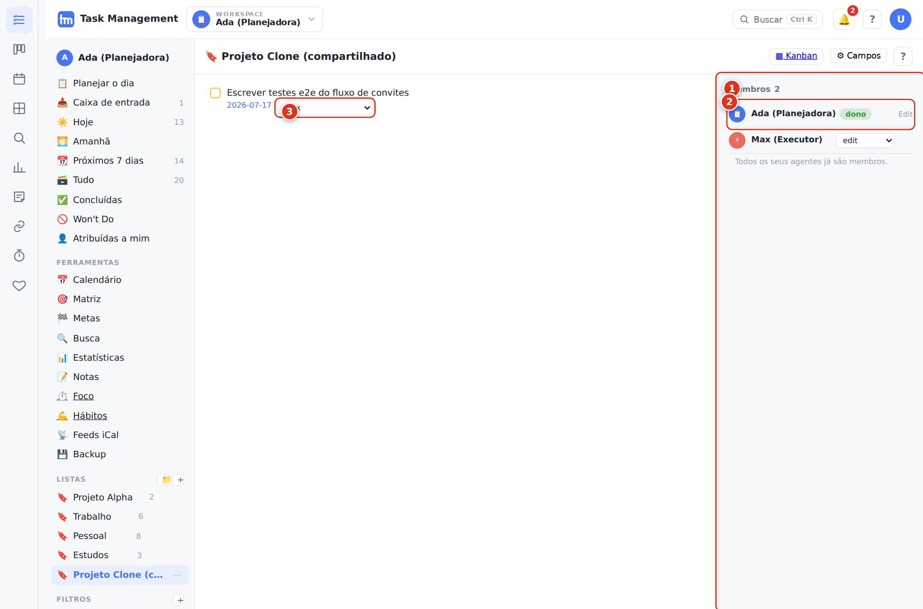Open the notes icon in left rail
This screenshot has height=609, width=923.
tap(19, 197)
